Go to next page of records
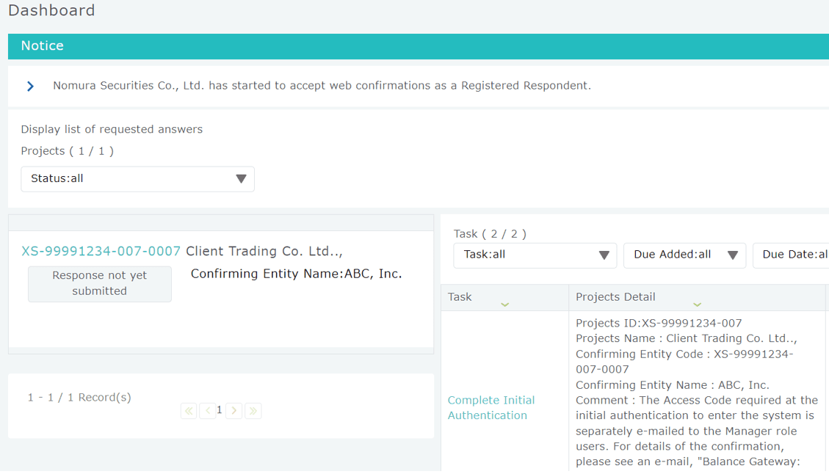 [234, 411]
